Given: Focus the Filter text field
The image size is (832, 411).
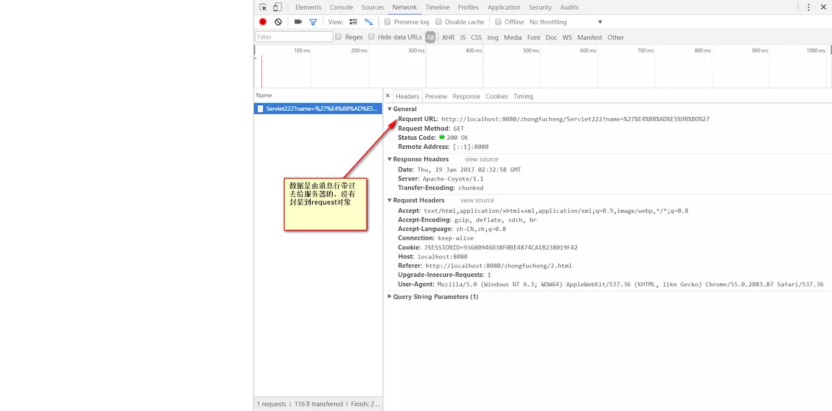Looking at the screenshot, I should (x=294, y=37).
